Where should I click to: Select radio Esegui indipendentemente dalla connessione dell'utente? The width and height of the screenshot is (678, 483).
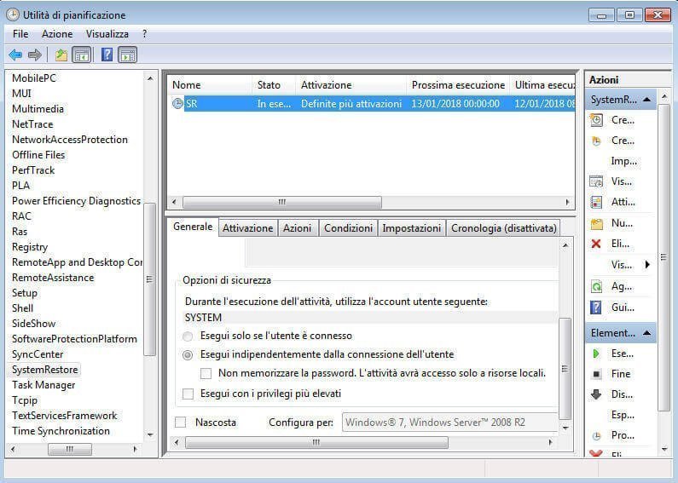tap(188, 354)
